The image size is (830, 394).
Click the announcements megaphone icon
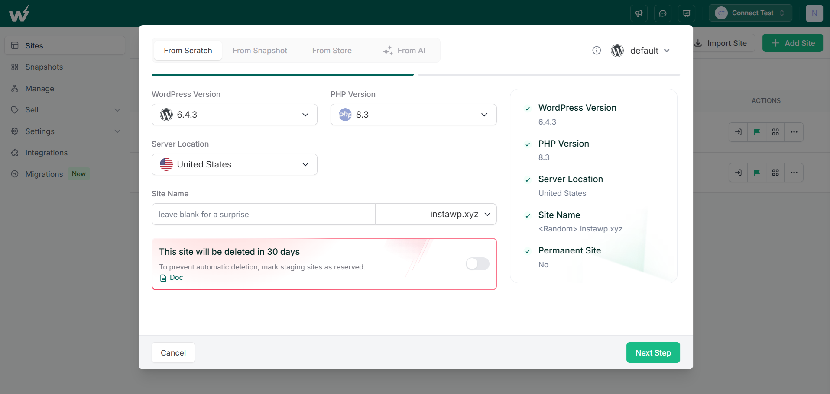639,13
